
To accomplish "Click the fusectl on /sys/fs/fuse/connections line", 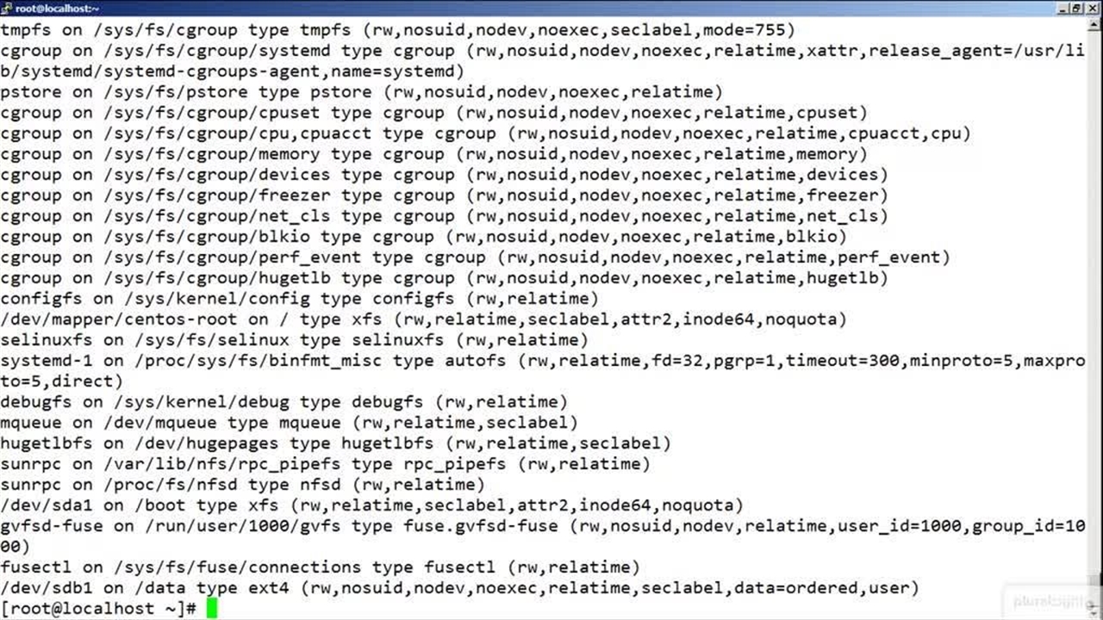I will (320, 567).
